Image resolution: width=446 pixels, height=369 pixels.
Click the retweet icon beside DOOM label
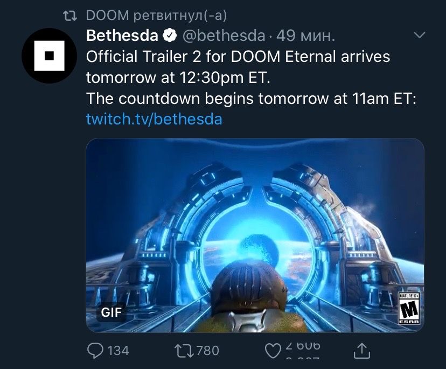pos(70,16)
